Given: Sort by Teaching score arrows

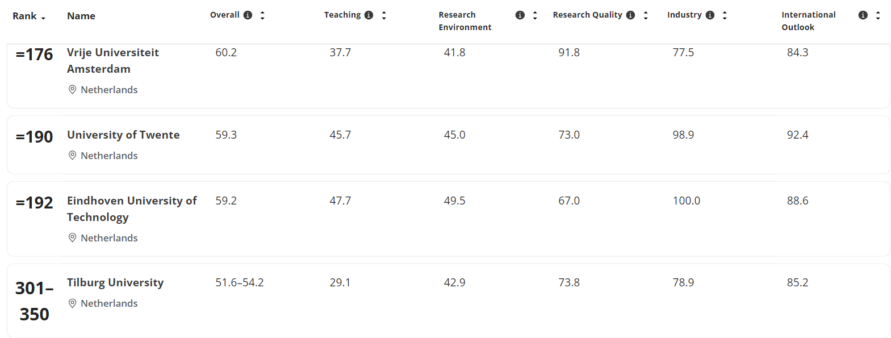Looking at the screenshot, I should 384,16.
